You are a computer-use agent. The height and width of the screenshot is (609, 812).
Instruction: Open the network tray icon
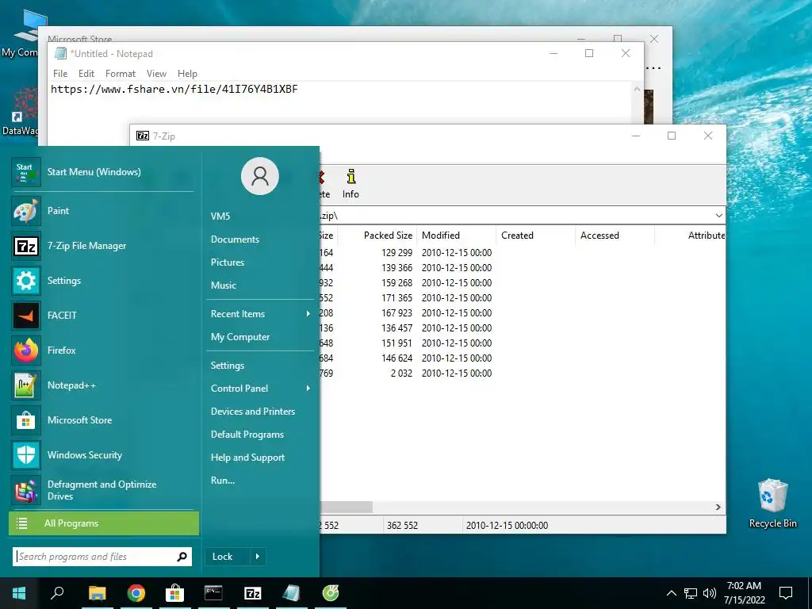(x=691, y=593)
